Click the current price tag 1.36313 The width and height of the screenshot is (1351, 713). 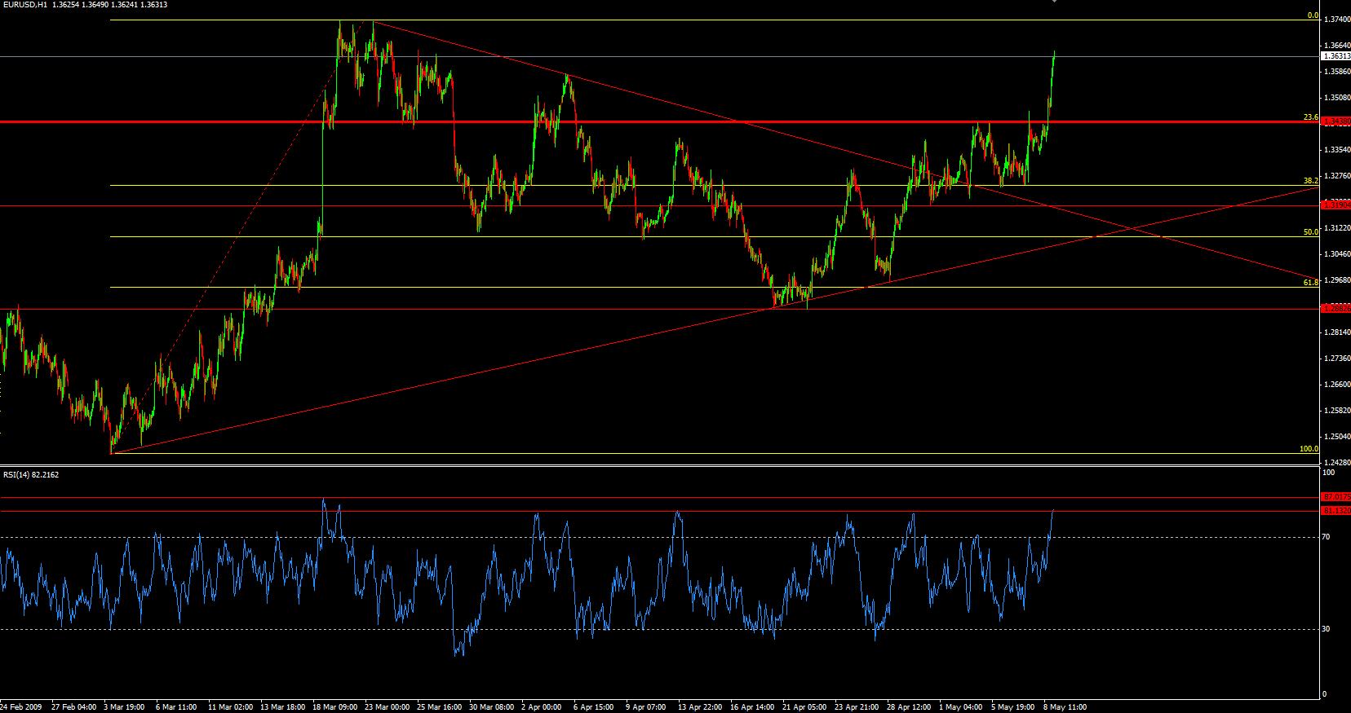tap(1336, 56)
